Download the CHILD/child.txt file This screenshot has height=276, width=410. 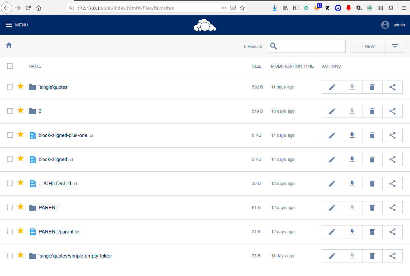point(352,184)
